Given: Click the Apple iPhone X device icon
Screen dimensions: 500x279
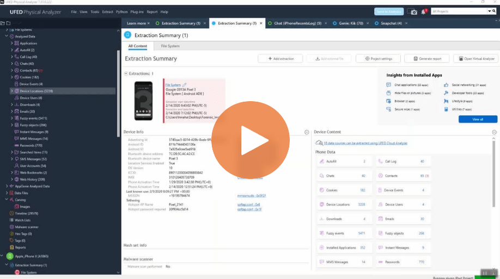Looking at the screenshot, I should click(x=10, y=256).
